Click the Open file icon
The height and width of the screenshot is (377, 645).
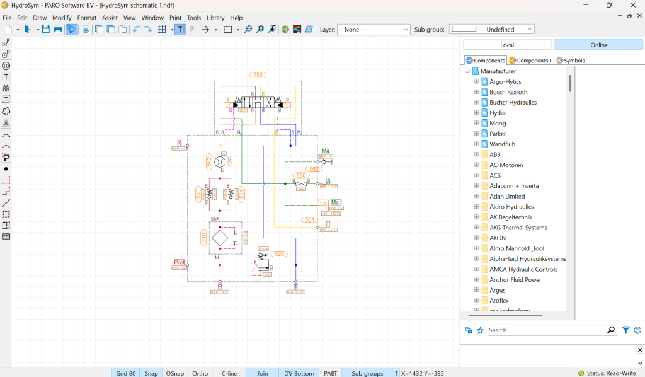click(27, 29)
